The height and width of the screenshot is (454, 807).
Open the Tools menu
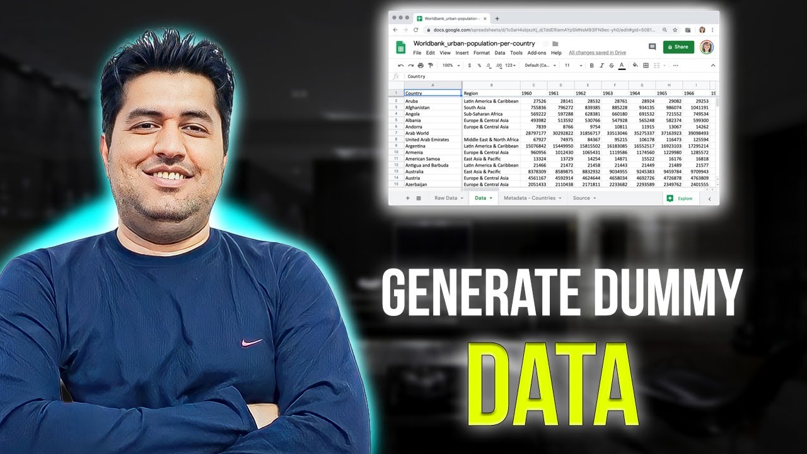[516, 53]
